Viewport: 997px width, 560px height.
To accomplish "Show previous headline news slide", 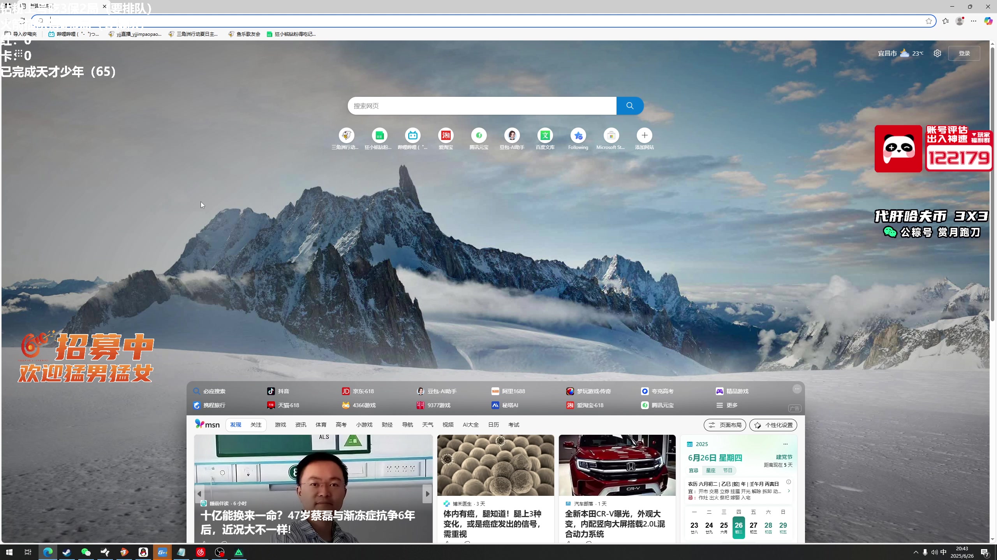I will pos(199,493).
